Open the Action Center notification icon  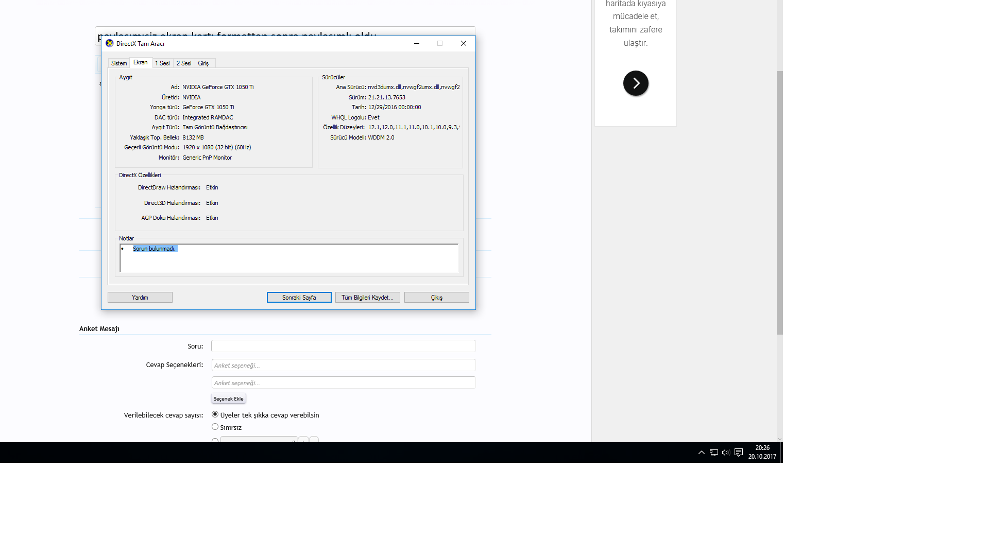(739, 453)
